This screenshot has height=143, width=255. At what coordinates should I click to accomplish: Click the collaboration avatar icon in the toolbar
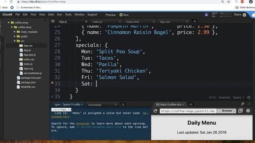[x=206, y=15]
